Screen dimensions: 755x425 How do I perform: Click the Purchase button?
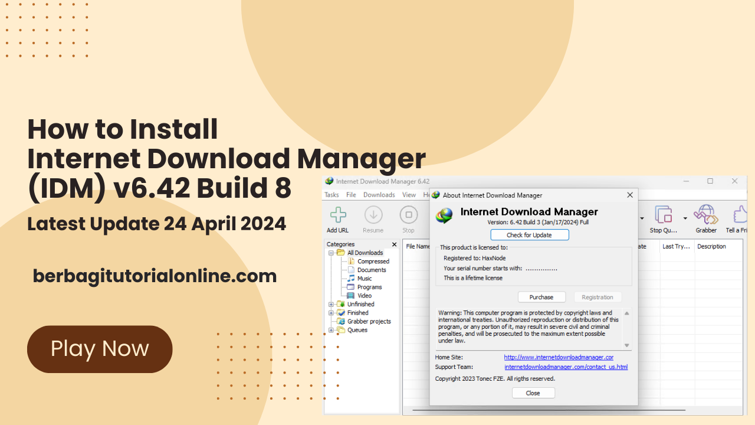(541, 297)
